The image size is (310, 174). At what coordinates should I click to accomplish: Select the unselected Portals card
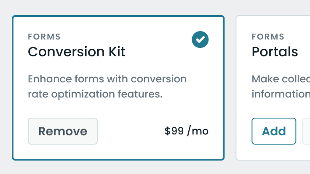click(273, 88)
